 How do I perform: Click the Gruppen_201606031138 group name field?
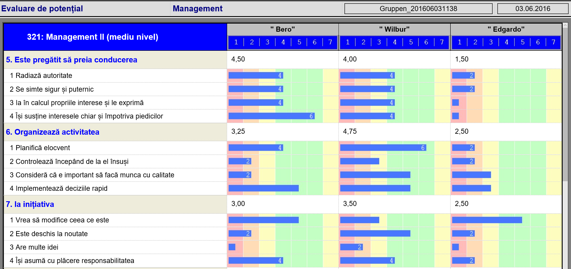tap(418, 9)
